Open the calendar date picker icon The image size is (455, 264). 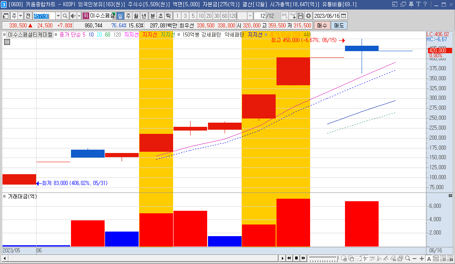(x=344, y=16)
